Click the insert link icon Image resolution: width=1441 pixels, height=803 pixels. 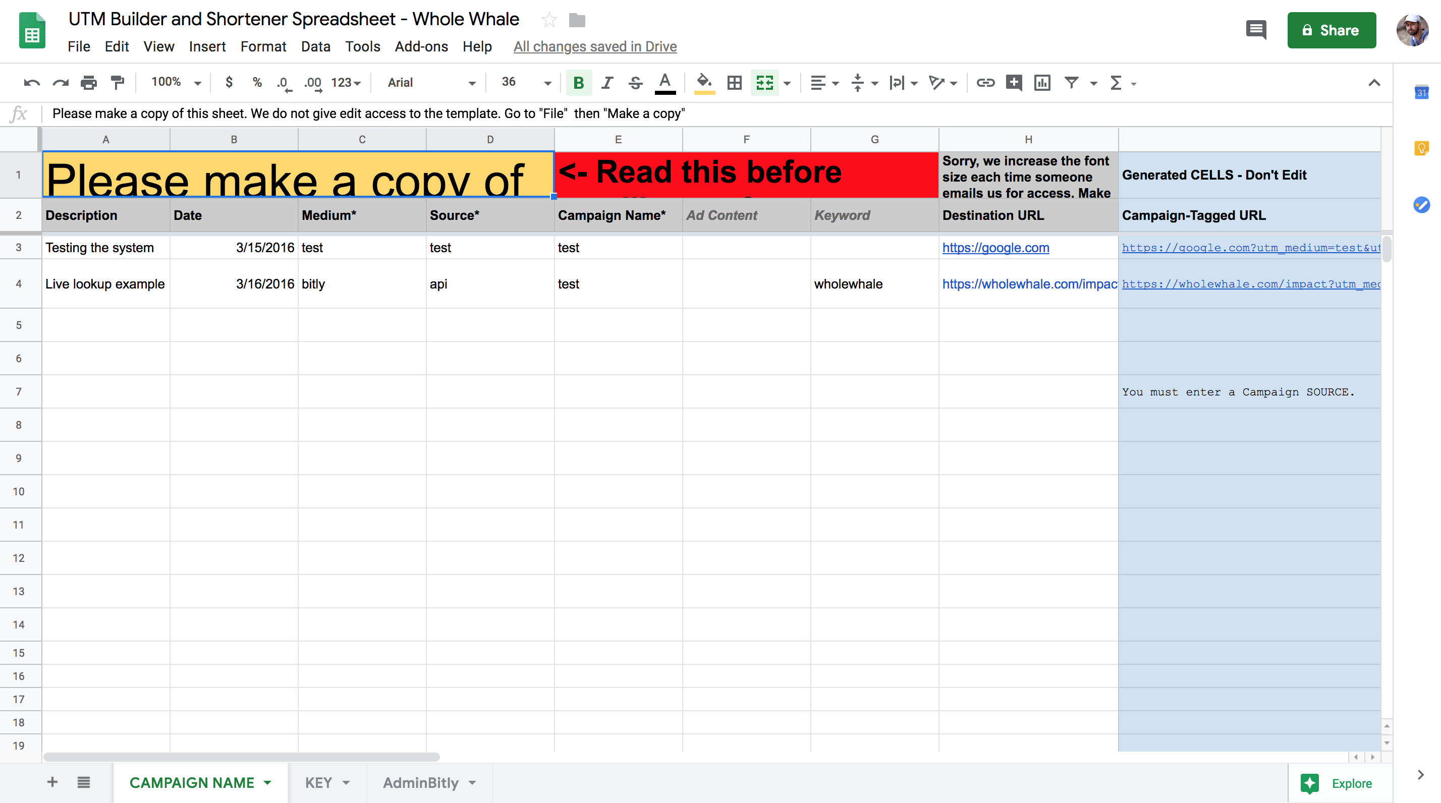[985, 83]
